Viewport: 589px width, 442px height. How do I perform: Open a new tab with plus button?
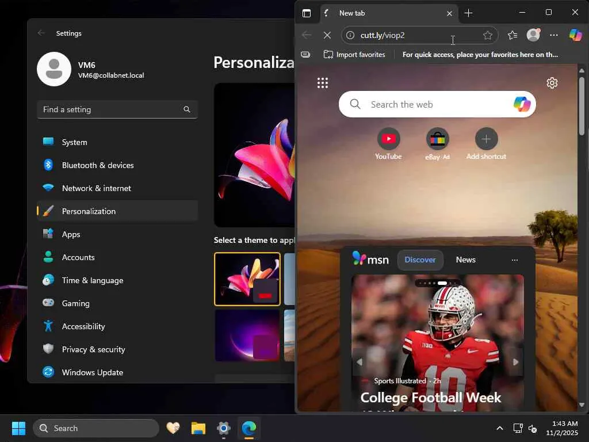click(x=468, y=13)
